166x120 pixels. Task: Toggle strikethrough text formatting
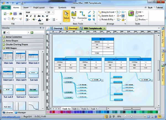[x=39, y=16]
